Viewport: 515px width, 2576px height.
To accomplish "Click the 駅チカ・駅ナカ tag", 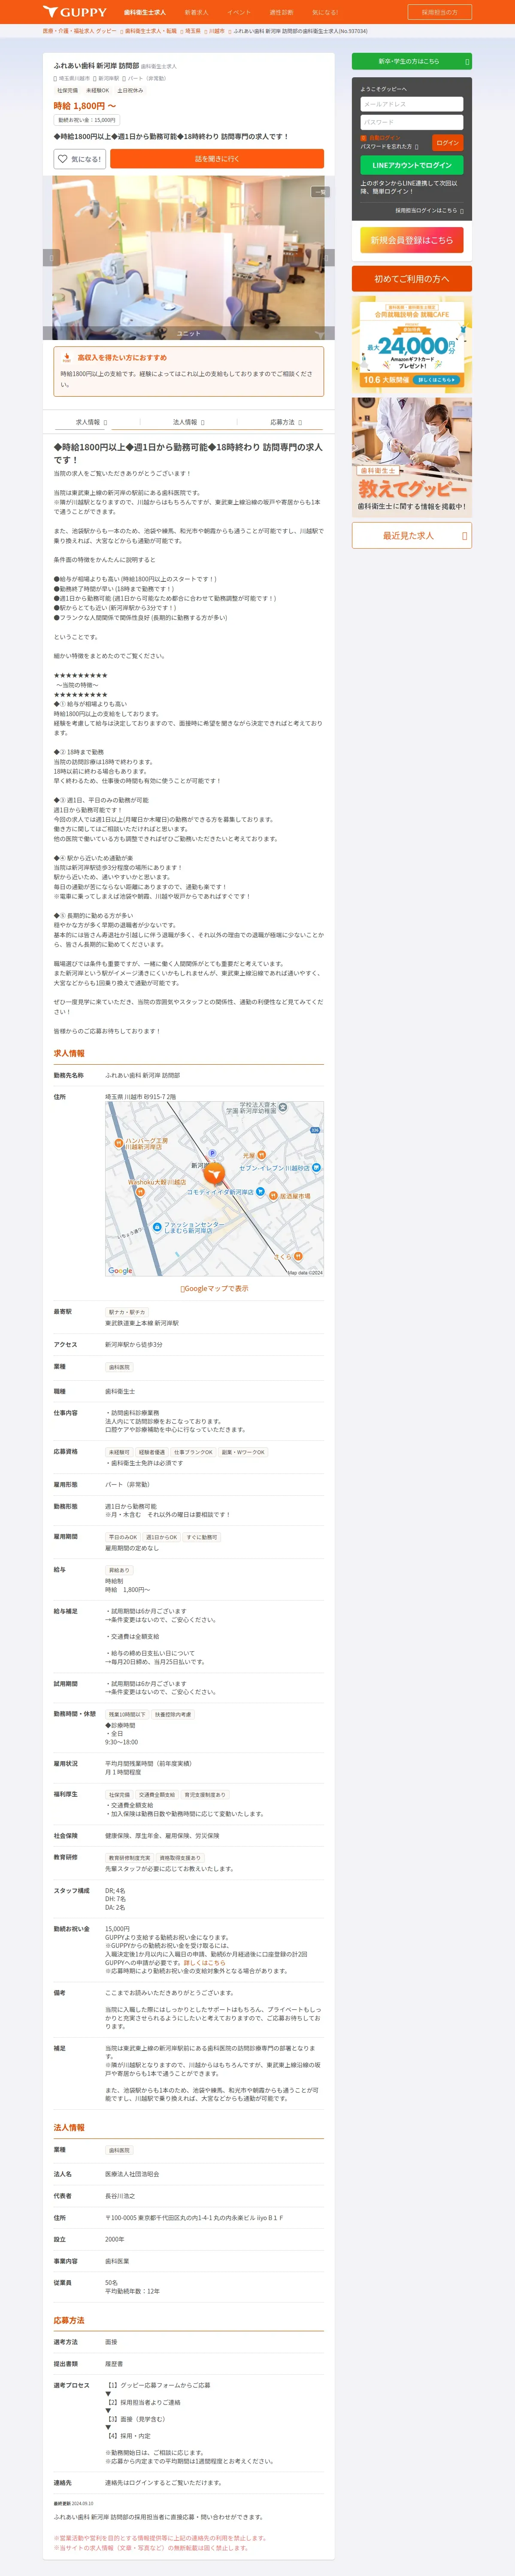I will (127, 1312).
